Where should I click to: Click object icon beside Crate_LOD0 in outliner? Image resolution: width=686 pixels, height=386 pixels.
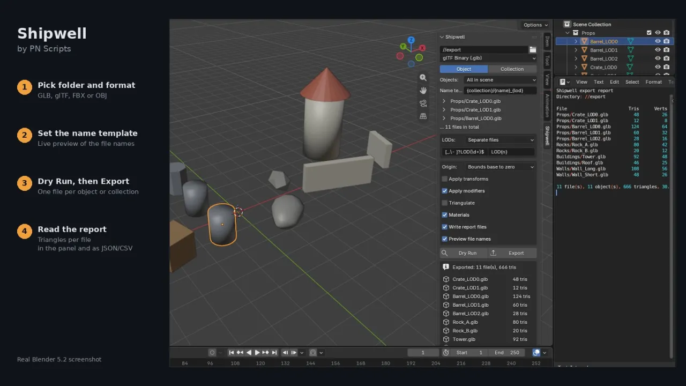point(584,67)
